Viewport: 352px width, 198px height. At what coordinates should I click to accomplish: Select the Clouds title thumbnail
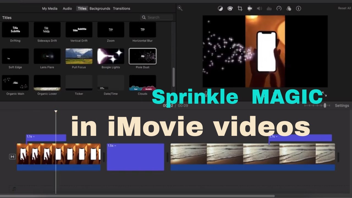pos(142,83)
